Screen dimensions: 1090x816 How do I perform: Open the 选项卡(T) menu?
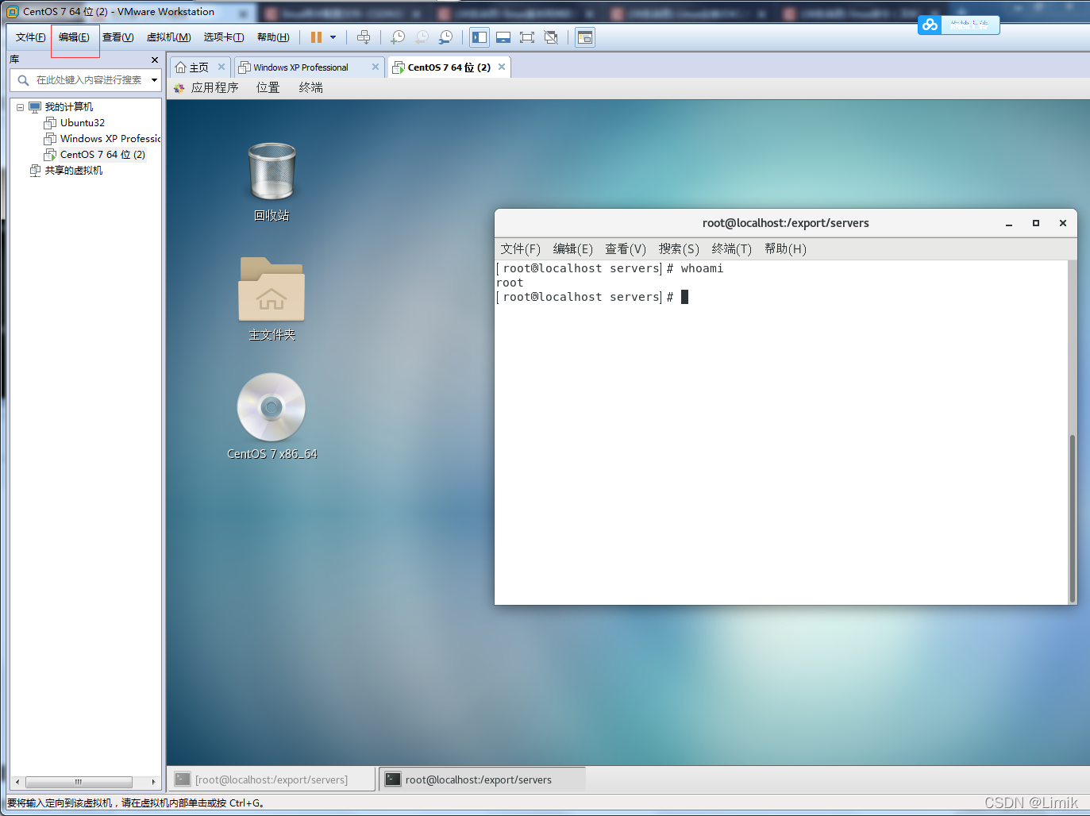(223, 37)
